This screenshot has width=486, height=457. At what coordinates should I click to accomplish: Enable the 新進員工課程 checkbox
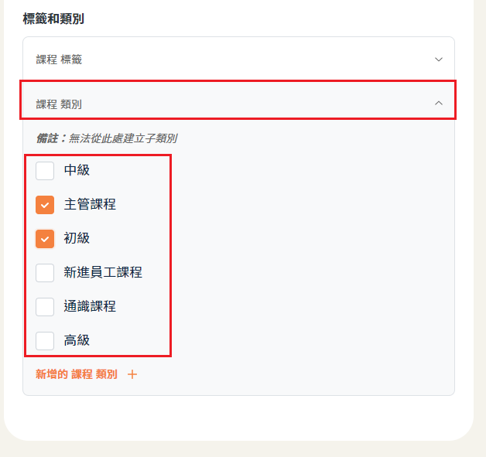[x=45, y=272]
